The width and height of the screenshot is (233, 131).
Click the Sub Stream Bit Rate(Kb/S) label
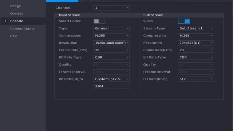(155, 79)
